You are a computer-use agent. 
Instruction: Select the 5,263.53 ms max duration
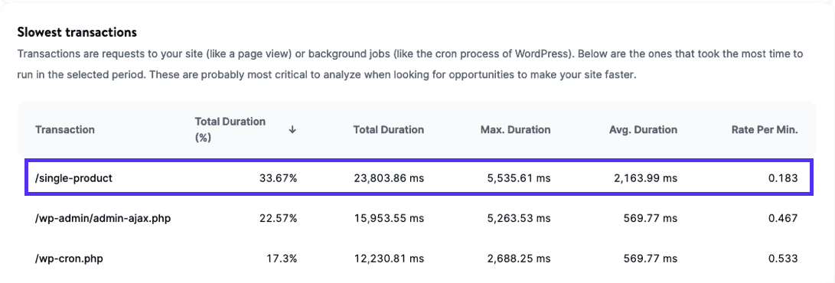[x=519, y=218]
